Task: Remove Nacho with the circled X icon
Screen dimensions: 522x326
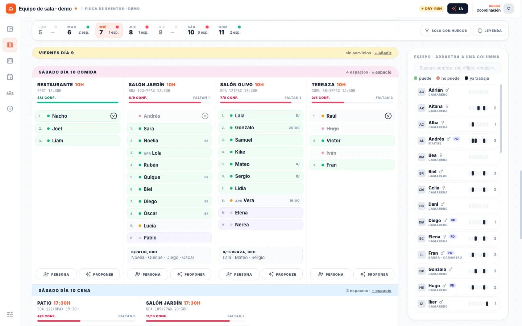Action: pos(113,116)
